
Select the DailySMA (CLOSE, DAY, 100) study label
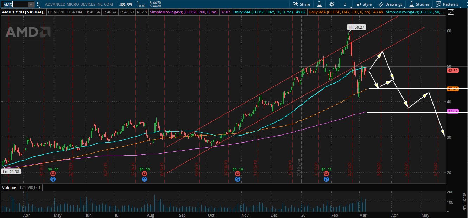pos(340,12)
